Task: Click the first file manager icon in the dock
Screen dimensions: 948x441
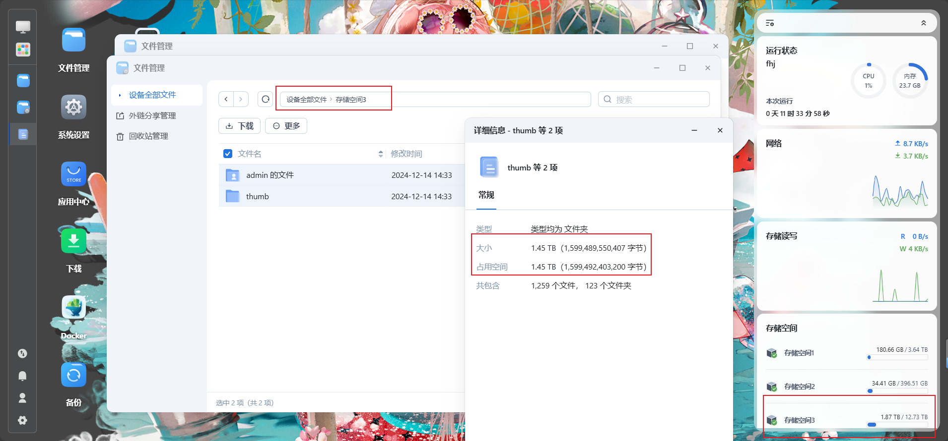Action: 23,80
